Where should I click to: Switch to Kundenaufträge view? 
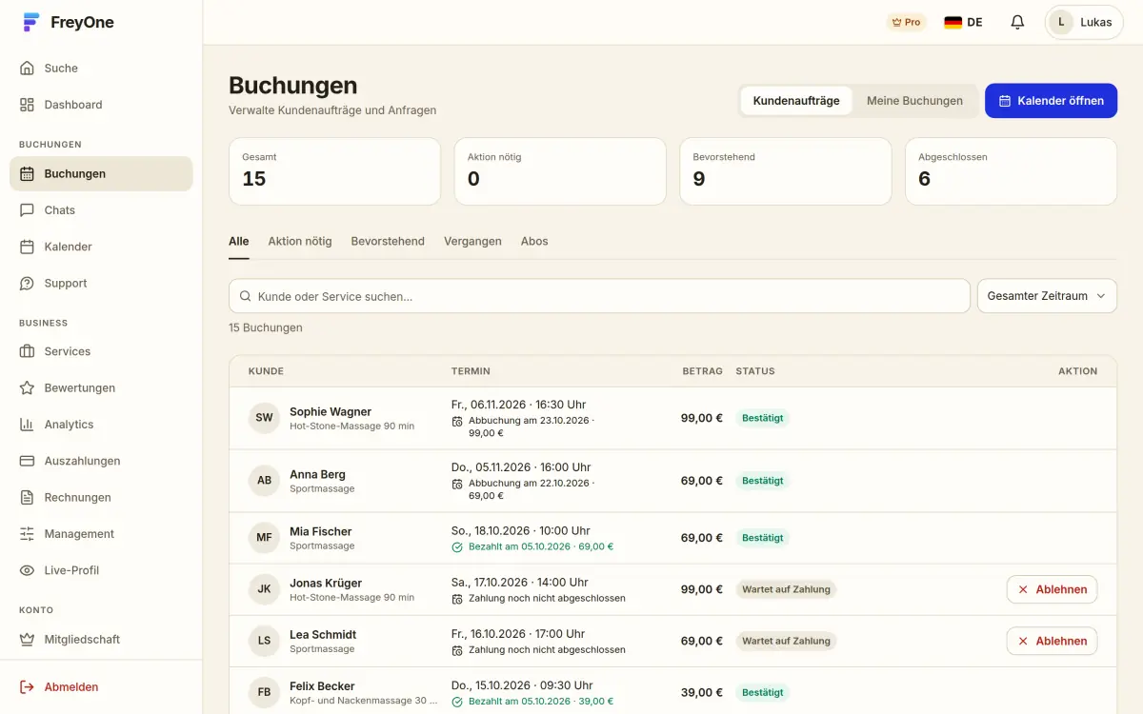796,101
